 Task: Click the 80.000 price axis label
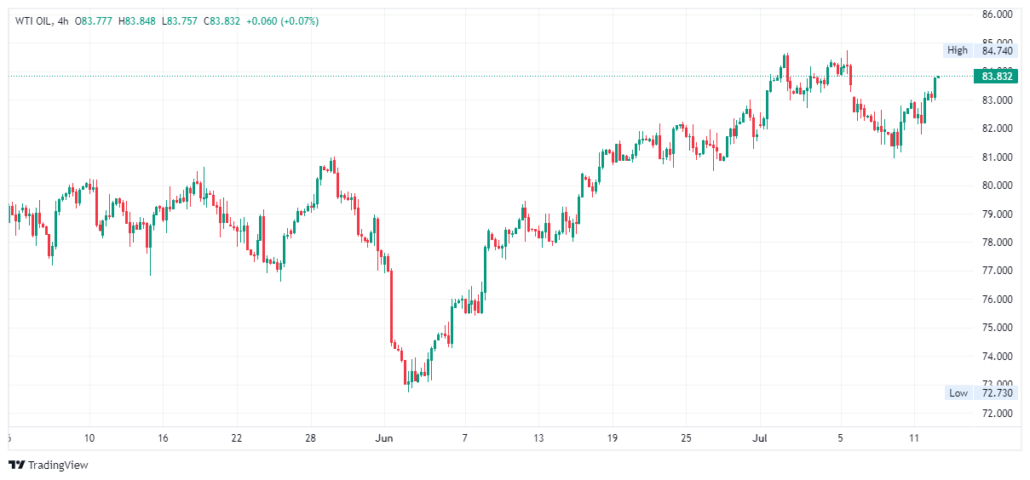(997, 186)
